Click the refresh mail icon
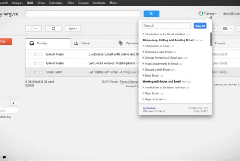Viewport: 240px width, 161px height. pos(53,28)
